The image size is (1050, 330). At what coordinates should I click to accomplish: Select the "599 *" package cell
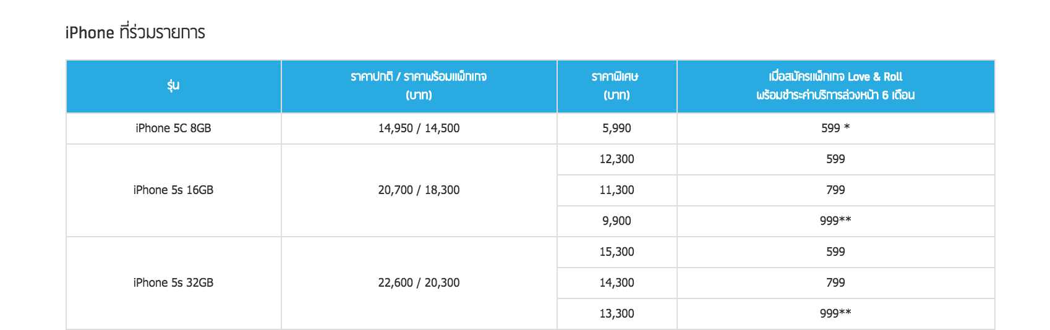(x=835, y=129)
